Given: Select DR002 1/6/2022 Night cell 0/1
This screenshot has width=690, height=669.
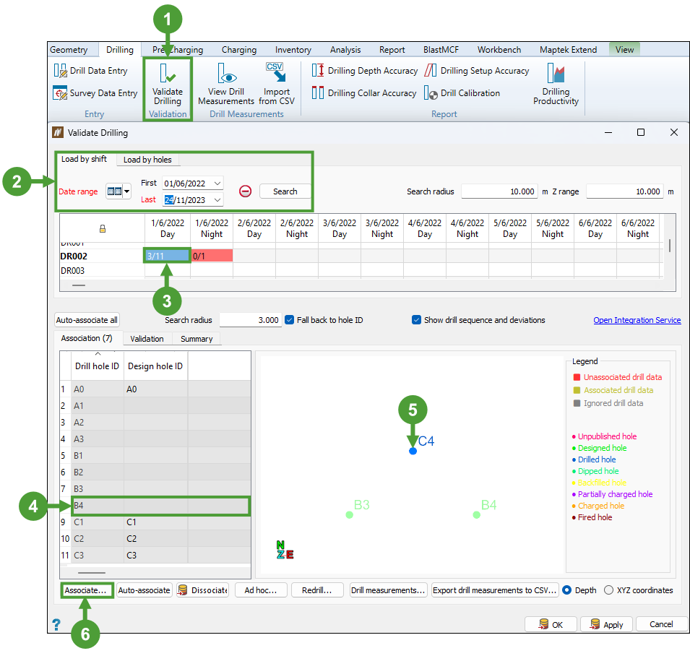Looking at the screenshot, I should tap(212, 256).
